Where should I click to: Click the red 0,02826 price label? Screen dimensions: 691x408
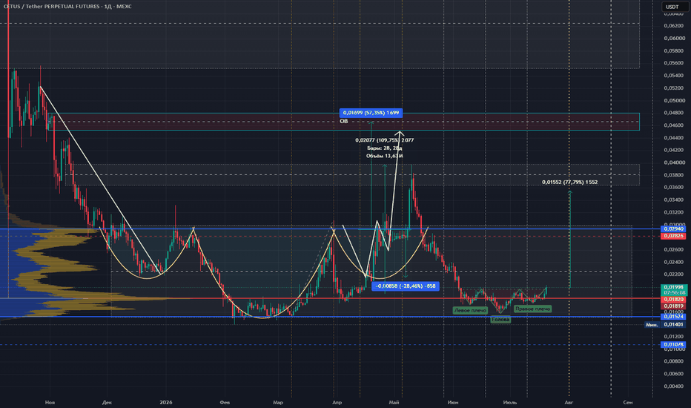(x=673, y=236)
